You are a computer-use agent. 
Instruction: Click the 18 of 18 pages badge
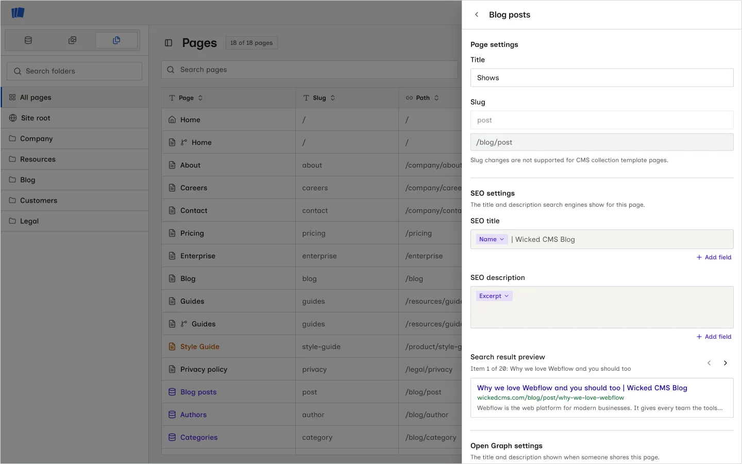click(x=251, y=43)
